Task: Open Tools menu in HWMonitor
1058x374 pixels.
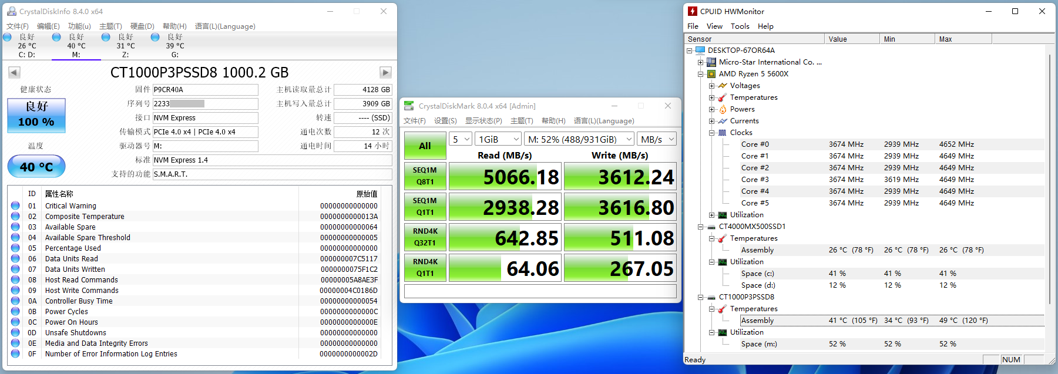Action: pos(740,26)
